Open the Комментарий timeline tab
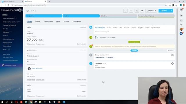The image size is (186, 104). tap(100, 28)
